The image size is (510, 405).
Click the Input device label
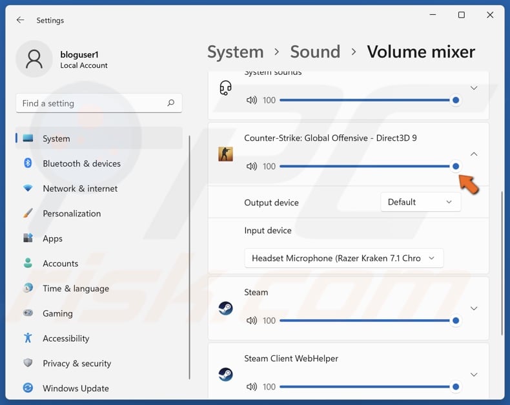268,230
